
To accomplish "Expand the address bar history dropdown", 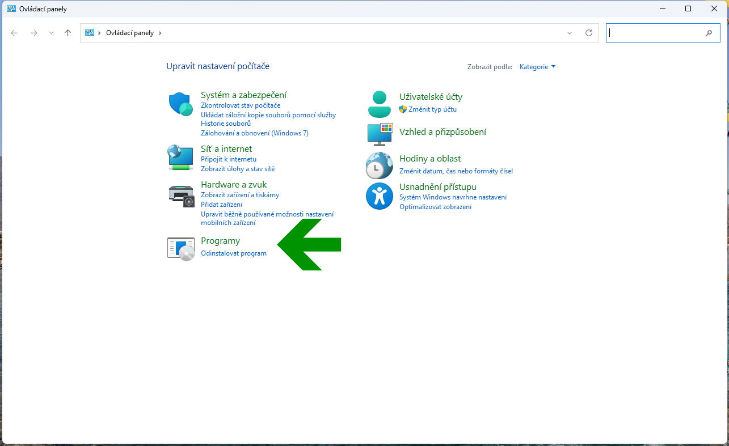I will coord(570,33).
